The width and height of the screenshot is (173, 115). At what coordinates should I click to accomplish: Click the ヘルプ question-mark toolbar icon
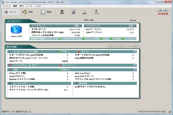(x=96, y=12)
